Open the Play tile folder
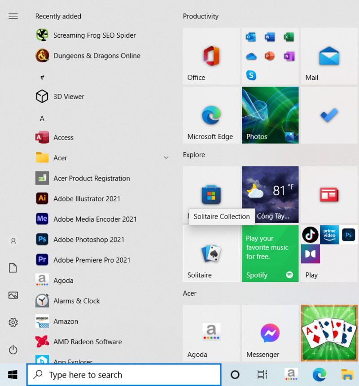The height and width of the screenshot is (386, 359). coord(329,254)
